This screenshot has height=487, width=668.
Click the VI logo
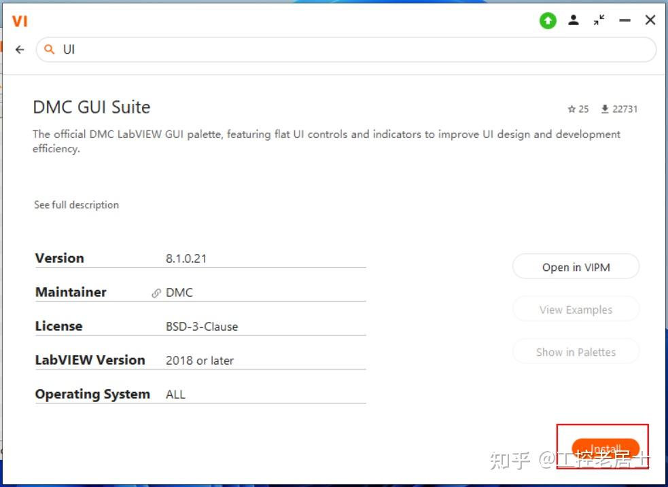tap(20, 21)
